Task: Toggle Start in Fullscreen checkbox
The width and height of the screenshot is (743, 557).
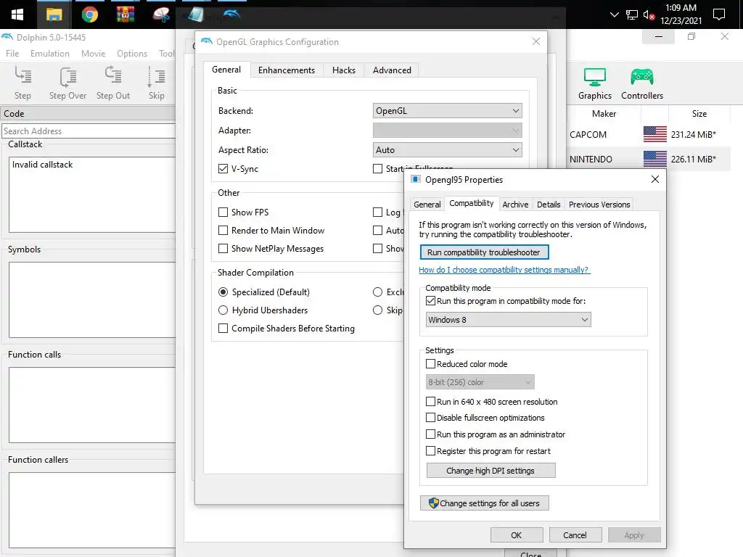Action: 377,168
